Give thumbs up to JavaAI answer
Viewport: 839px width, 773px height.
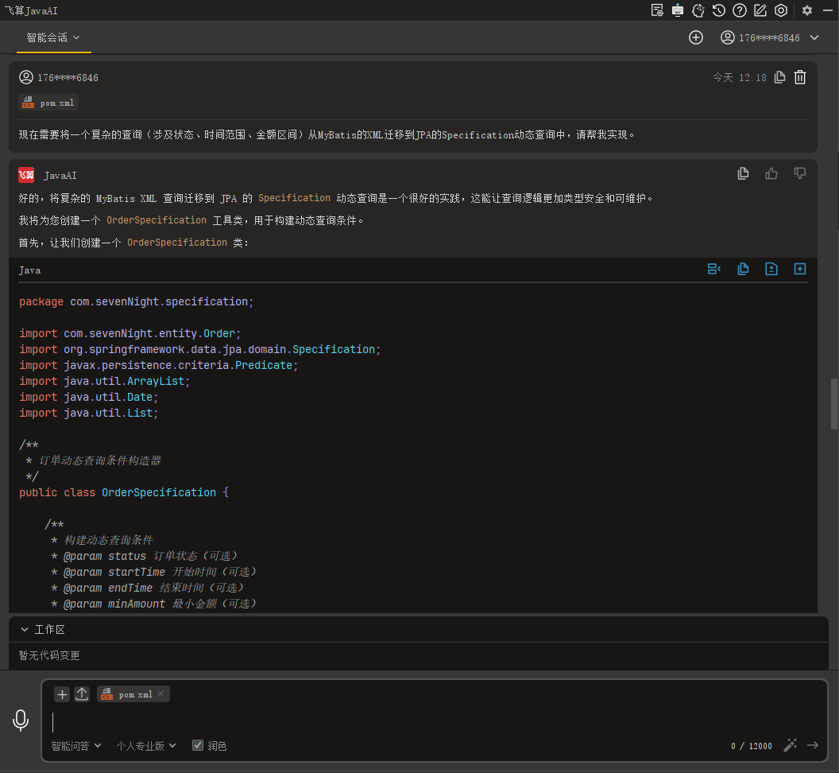pos(771,173)
